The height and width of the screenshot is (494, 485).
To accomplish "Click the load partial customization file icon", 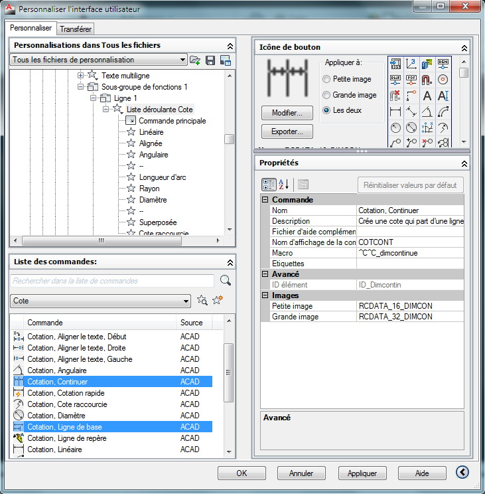I will pyautogui.click(x=195, y=60).
